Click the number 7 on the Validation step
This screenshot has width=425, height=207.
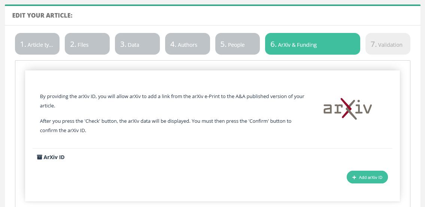click(373, 44)
